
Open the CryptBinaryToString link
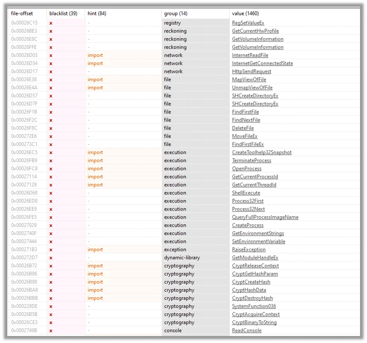(x=254, y=322)
